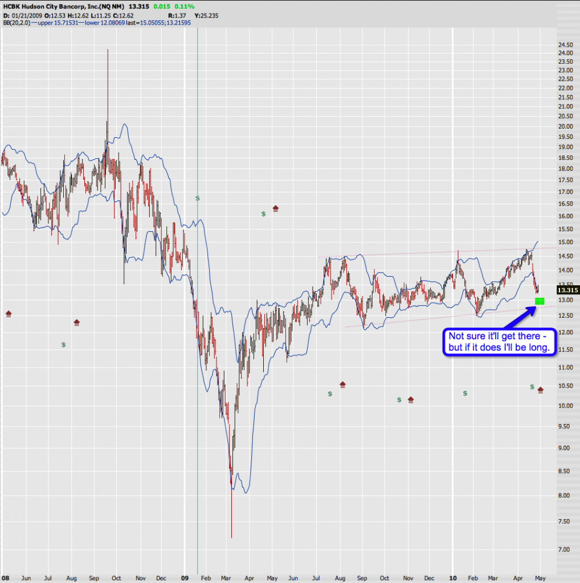Click the bright green target square near 13.00
The width and height of the screenshot is (580, 583).
point(540,301)
